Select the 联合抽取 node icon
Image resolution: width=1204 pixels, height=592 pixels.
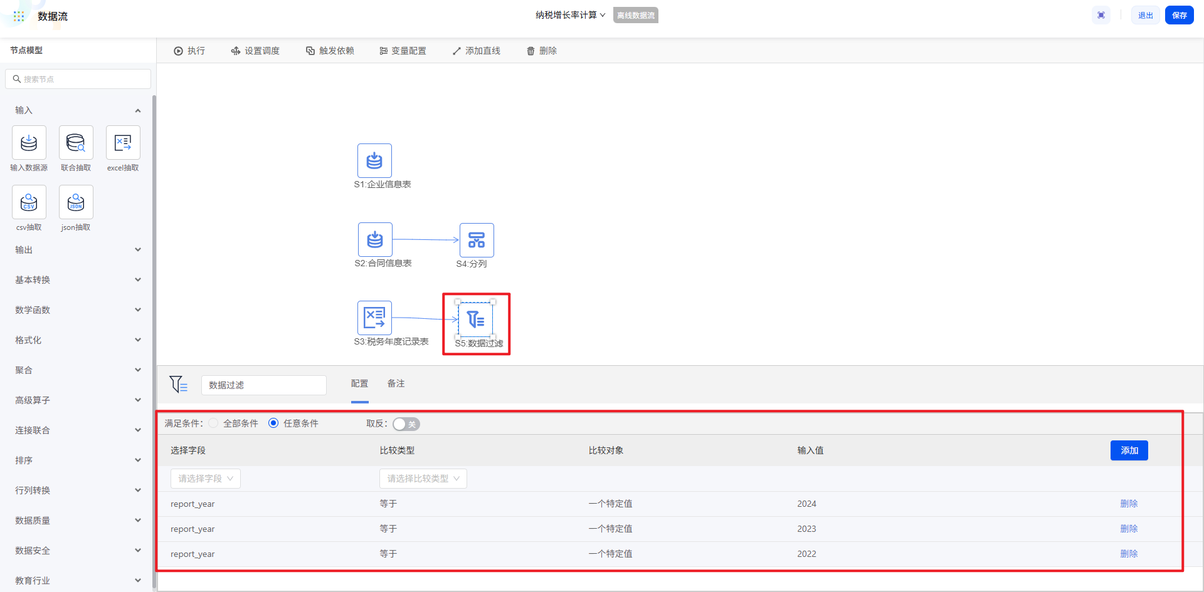pos(76,143)
